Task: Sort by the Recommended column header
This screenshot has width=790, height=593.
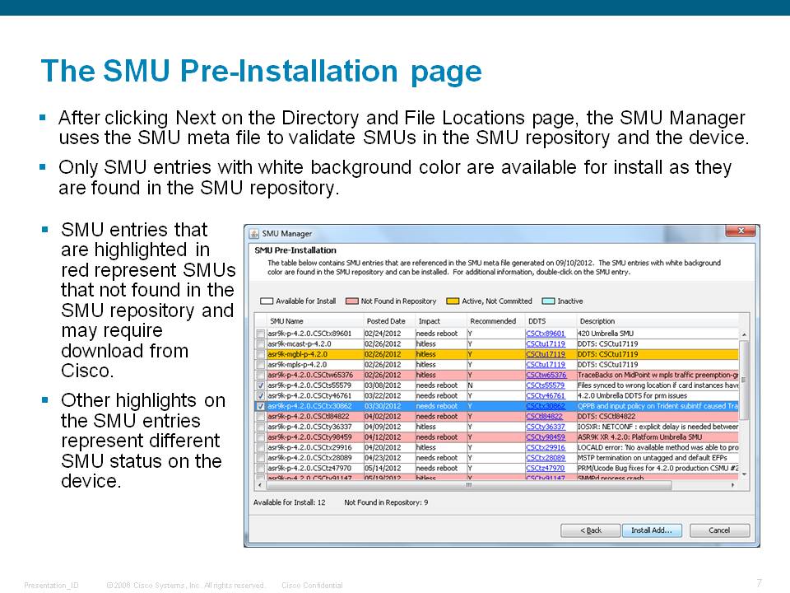Action: 495,320
